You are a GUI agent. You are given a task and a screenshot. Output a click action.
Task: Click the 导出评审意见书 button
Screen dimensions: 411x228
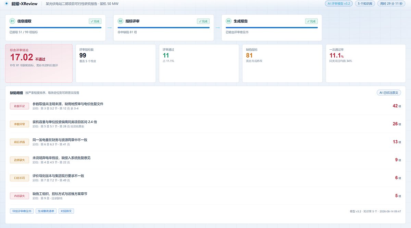[21, 211]
